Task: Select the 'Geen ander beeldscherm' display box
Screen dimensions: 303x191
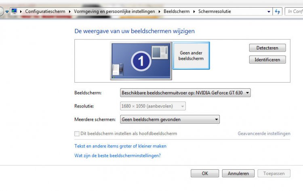Action: [x=191, y=56]
